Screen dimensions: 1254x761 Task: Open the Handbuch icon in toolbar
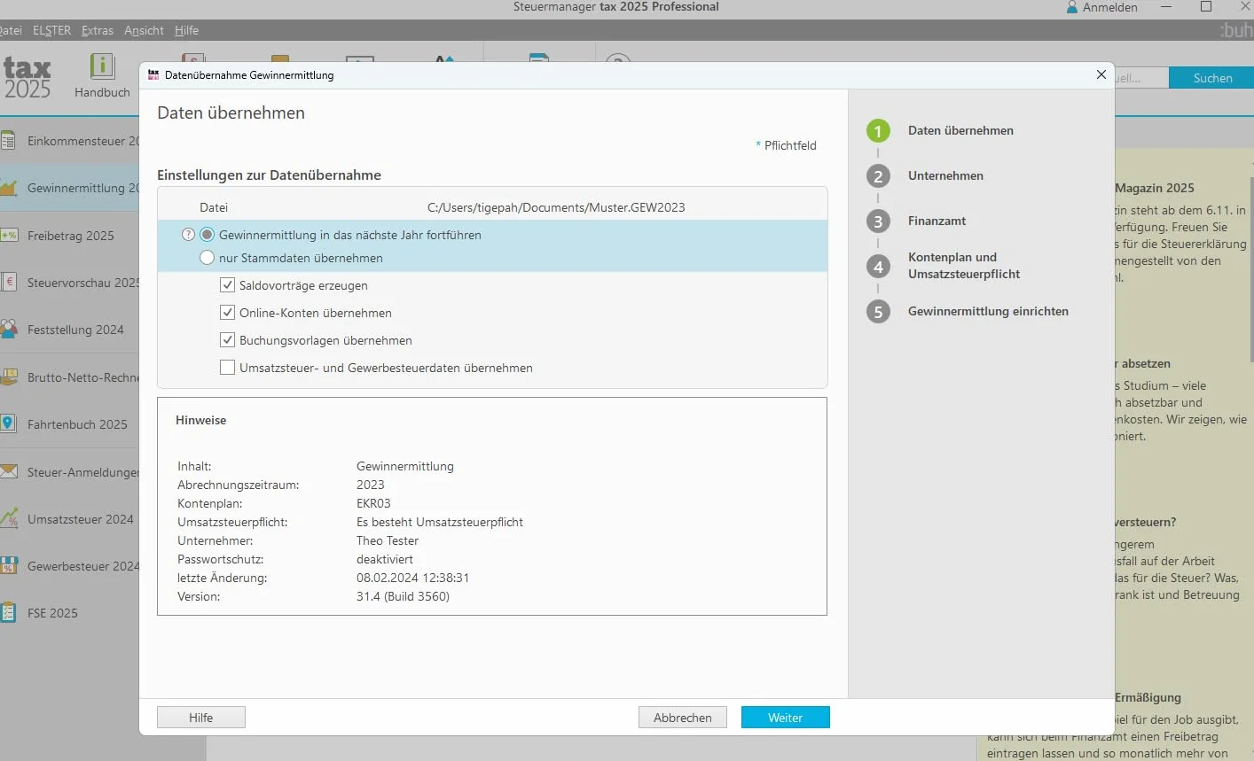pos(102,66)
